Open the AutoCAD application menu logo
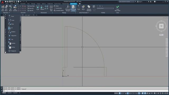This screenshot has height=95, width=169. (x=2, y=2)
